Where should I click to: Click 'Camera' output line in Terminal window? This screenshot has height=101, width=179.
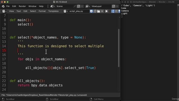125,11
